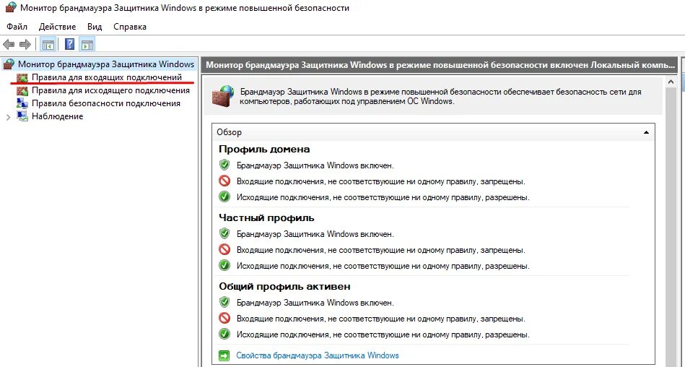Click the outbound rules icon in tree

coord(22,90)
